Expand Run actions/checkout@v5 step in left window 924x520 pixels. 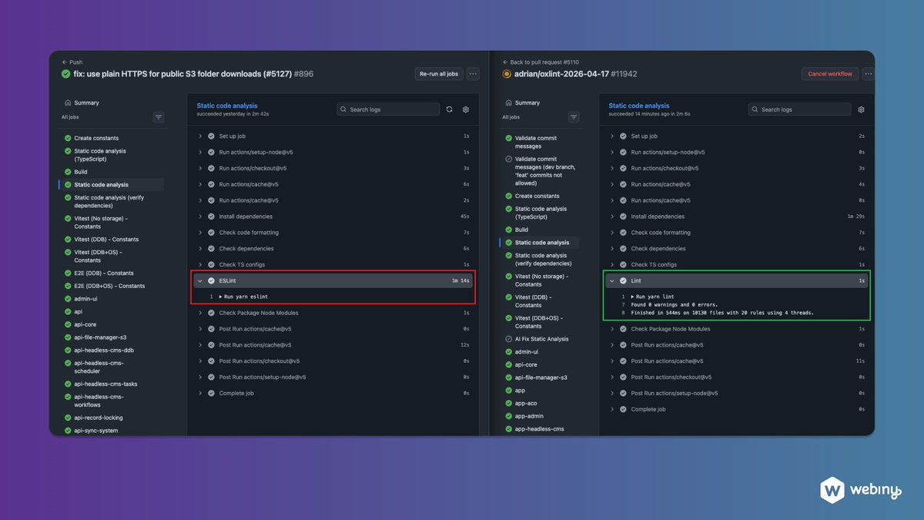pos(333,168)
